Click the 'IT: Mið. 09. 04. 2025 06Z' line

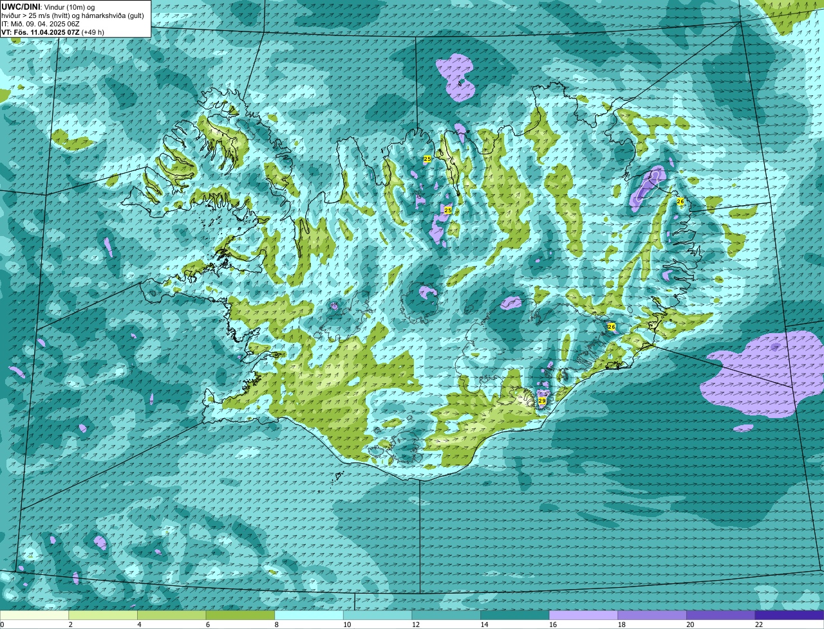pos(41,24)
